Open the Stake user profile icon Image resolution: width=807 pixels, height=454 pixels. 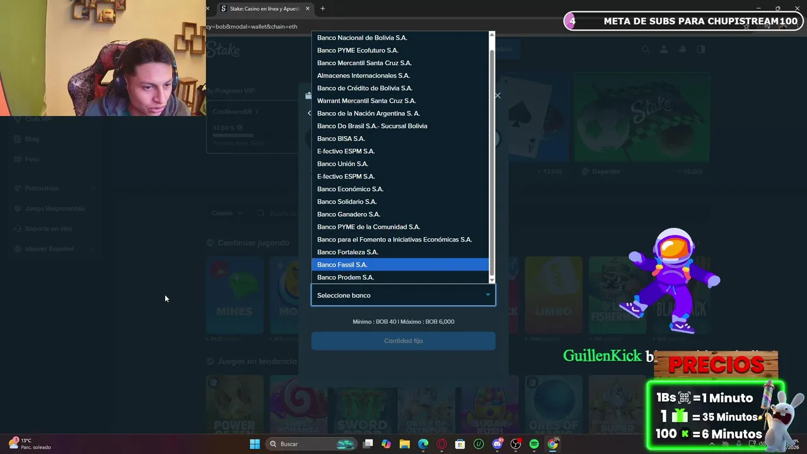point(664,49)
